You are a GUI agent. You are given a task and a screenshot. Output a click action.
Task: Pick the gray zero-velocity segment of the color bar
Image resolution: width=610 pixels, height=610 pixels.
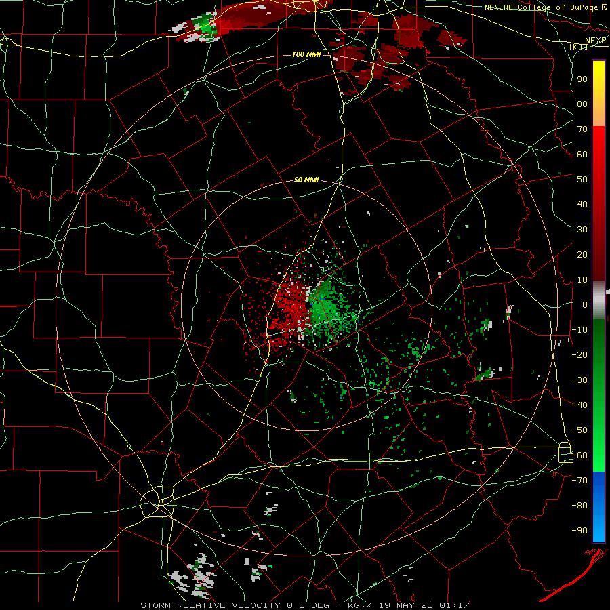click(598, 300)
